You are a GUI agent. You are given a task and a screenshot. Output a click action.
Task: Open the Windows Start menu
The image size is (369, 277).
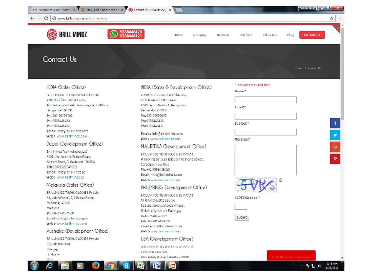click(x=34, y=266)
